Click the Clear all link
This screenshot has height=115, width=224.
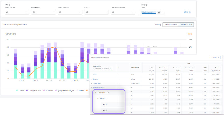point(187,12)
